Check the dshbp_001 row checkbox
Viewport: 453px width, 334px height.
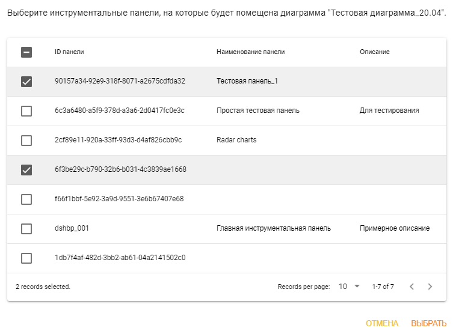26,229
